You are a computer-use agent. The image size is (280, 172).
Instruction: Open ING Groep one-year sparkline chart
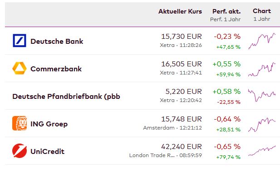[262, 125]
